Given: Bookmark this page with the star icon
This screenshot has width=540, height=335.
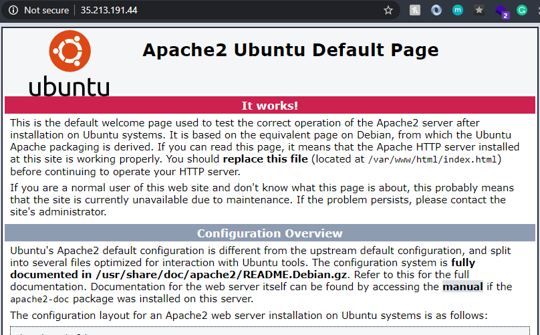Looking at the screenshot, I should click(x=388, y=10).
